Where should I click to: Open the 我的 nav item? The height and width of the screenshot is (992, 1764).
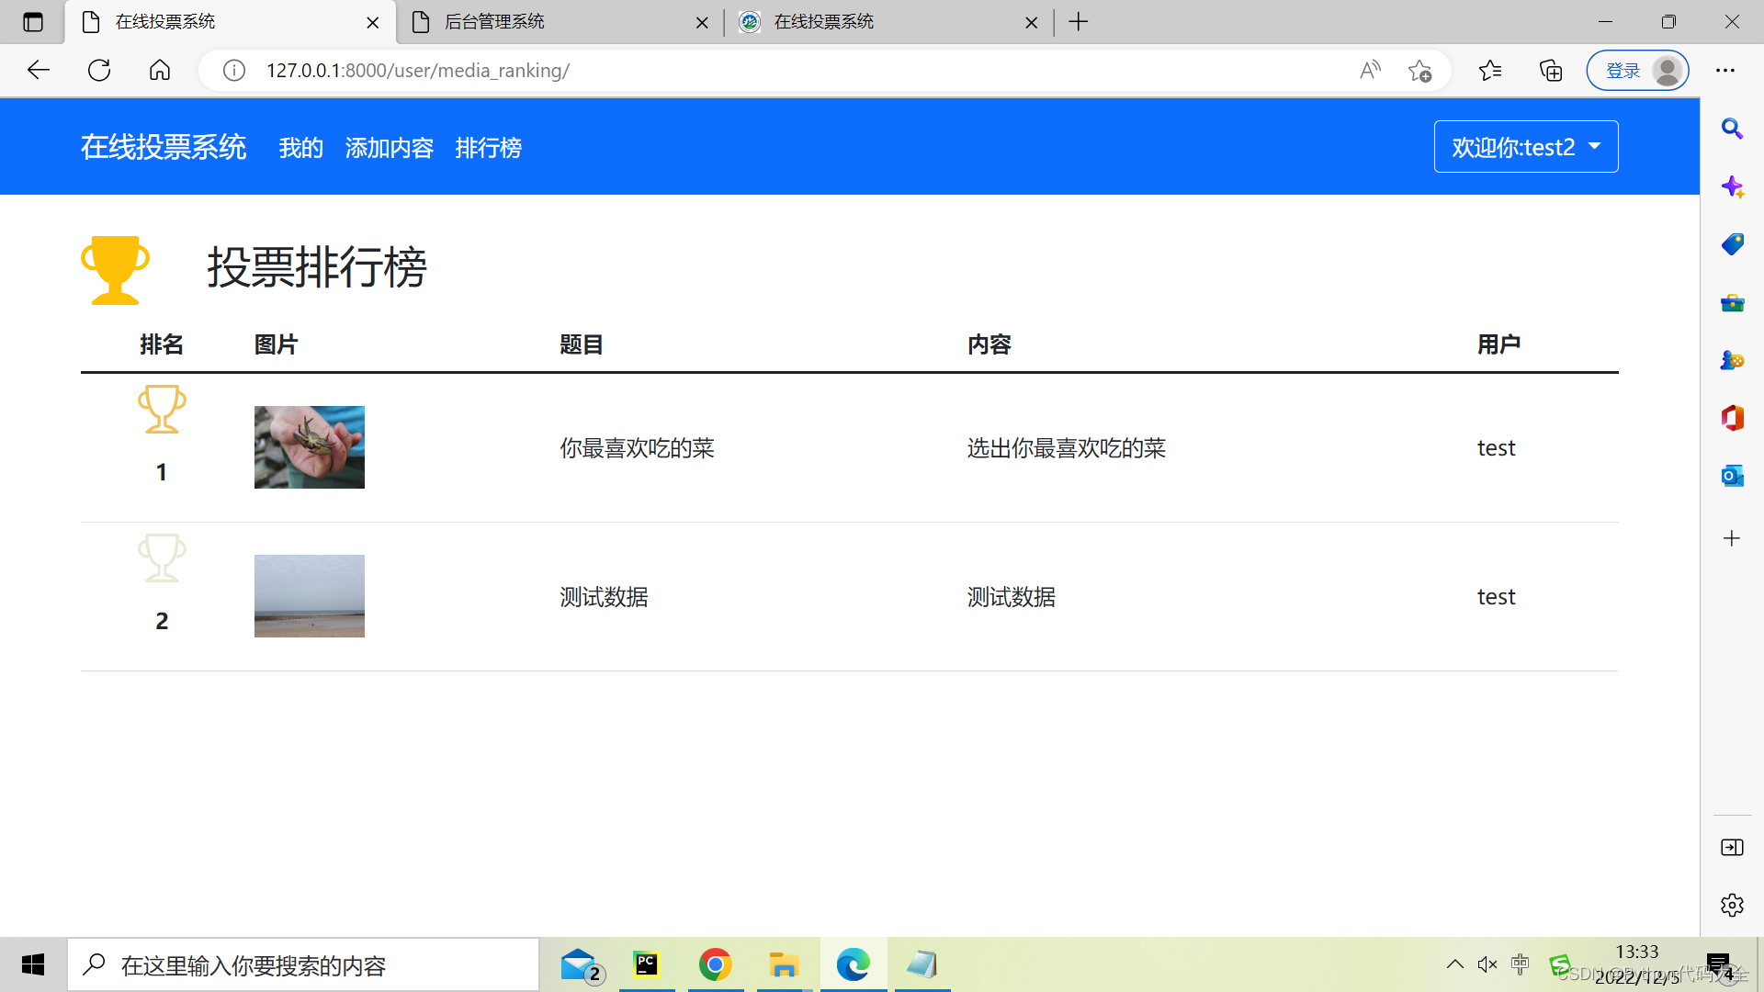pyautogui.click(x=301, y=148)
